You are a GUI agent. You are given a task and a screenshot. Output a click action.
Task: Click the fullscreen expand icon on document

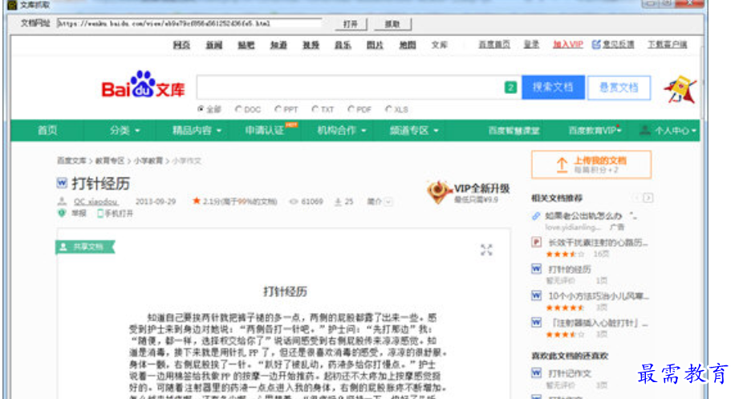[486, 250]
